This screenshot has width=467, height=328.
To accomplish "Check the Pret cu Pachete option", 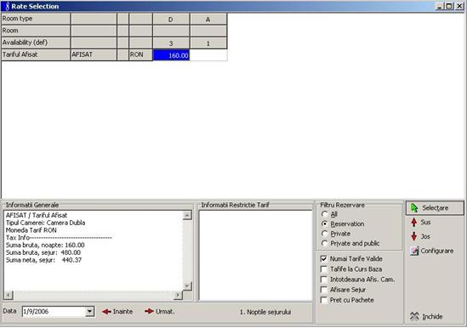I will [x=324, y=300].
